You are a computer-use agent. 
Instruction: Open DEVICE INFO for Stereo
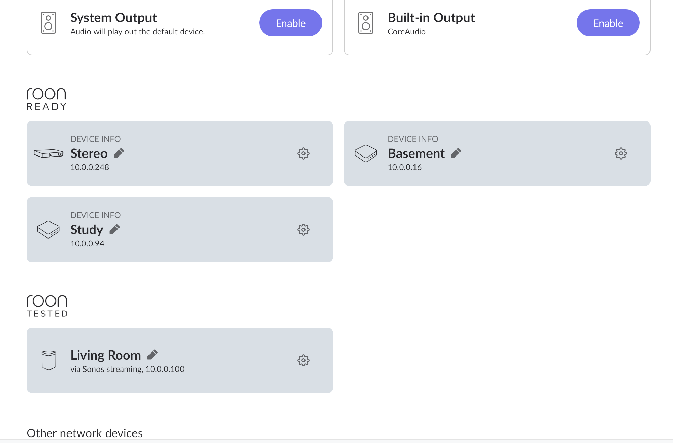coord(95,139)
